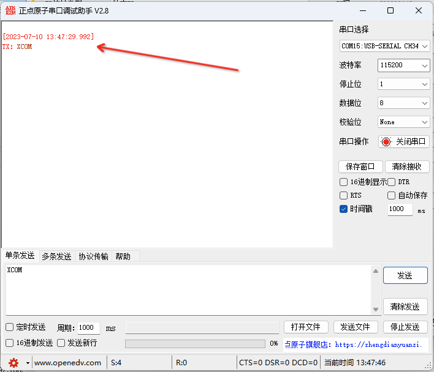
Task: Click send box scrollbar up arrow
Action: pyautogui.click(x=376, y=271)
